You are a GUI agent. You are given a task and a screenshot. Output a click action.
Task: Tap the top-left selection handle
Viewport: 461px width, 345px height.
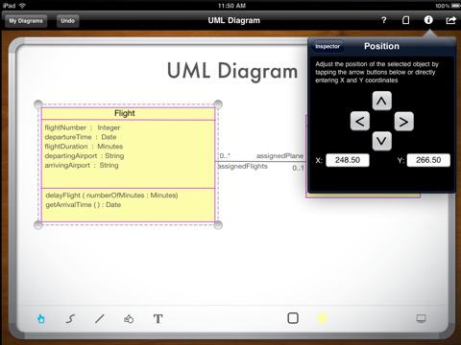point(38,104)
